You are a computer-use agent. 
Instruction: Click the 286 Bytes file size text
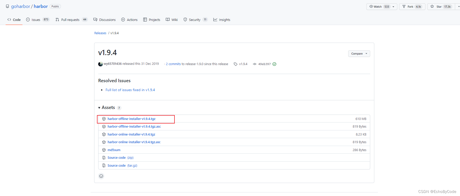coord(359,150)
